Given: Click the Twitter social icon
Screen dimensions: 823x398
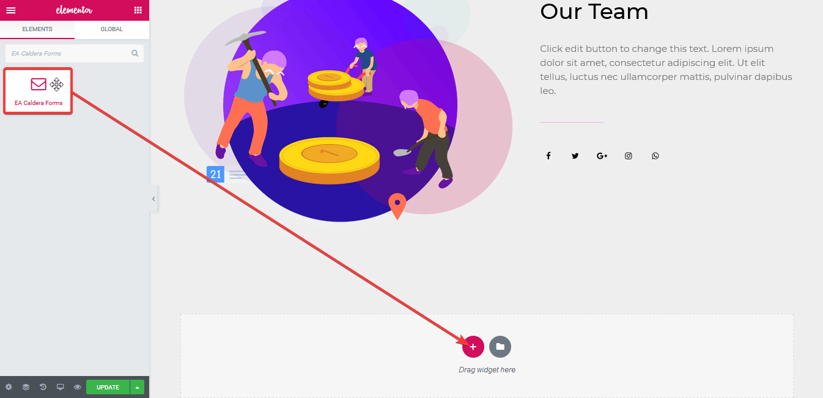Looking at the screenshot, I should pos(575,156).
